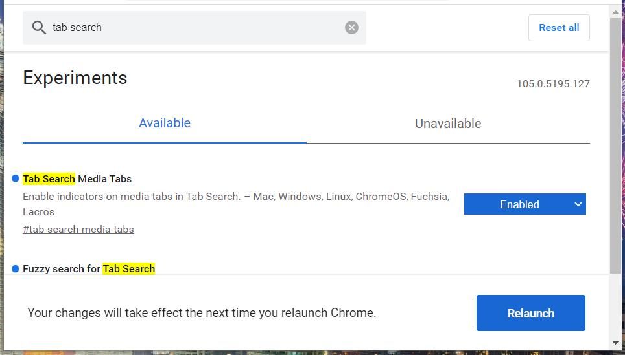Click the blue dot beside Tab Search Media Tabs
Screen dimensions: 625x355
(x=16, y=178)
